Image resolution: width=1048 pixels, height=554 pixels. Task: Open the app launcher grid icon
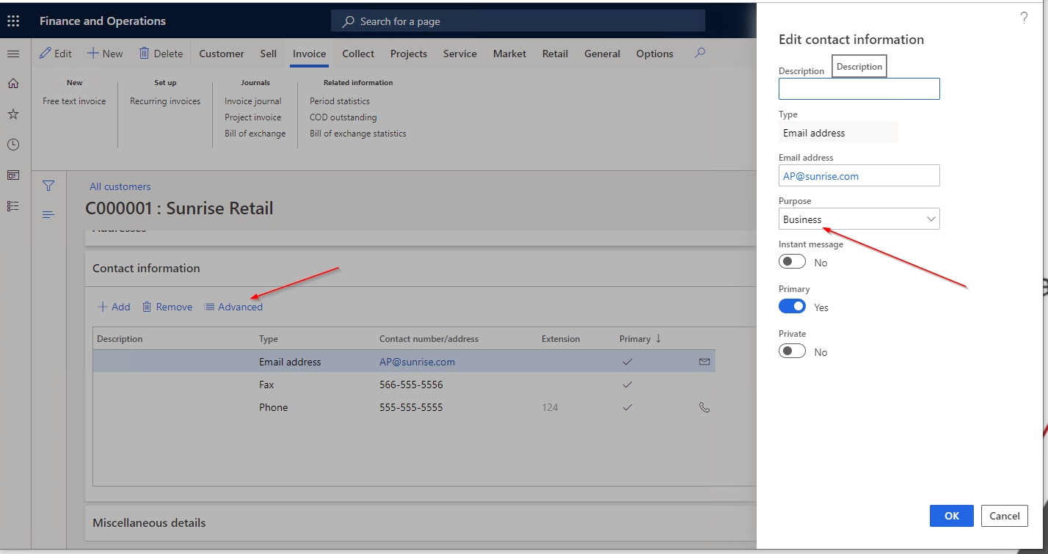(12, 21)
